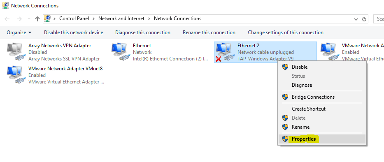Screen dimensions: 384x162
Task: Click the search box field
Action: pos(379,19)
